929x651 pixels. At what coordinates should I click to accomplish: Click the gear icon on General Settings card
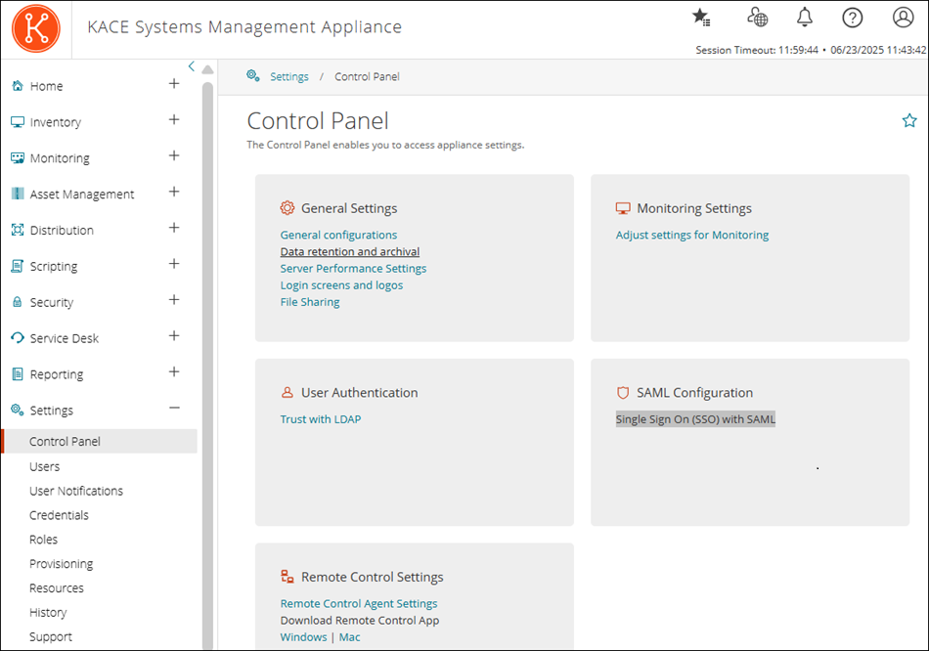click(x=287, y=207)
